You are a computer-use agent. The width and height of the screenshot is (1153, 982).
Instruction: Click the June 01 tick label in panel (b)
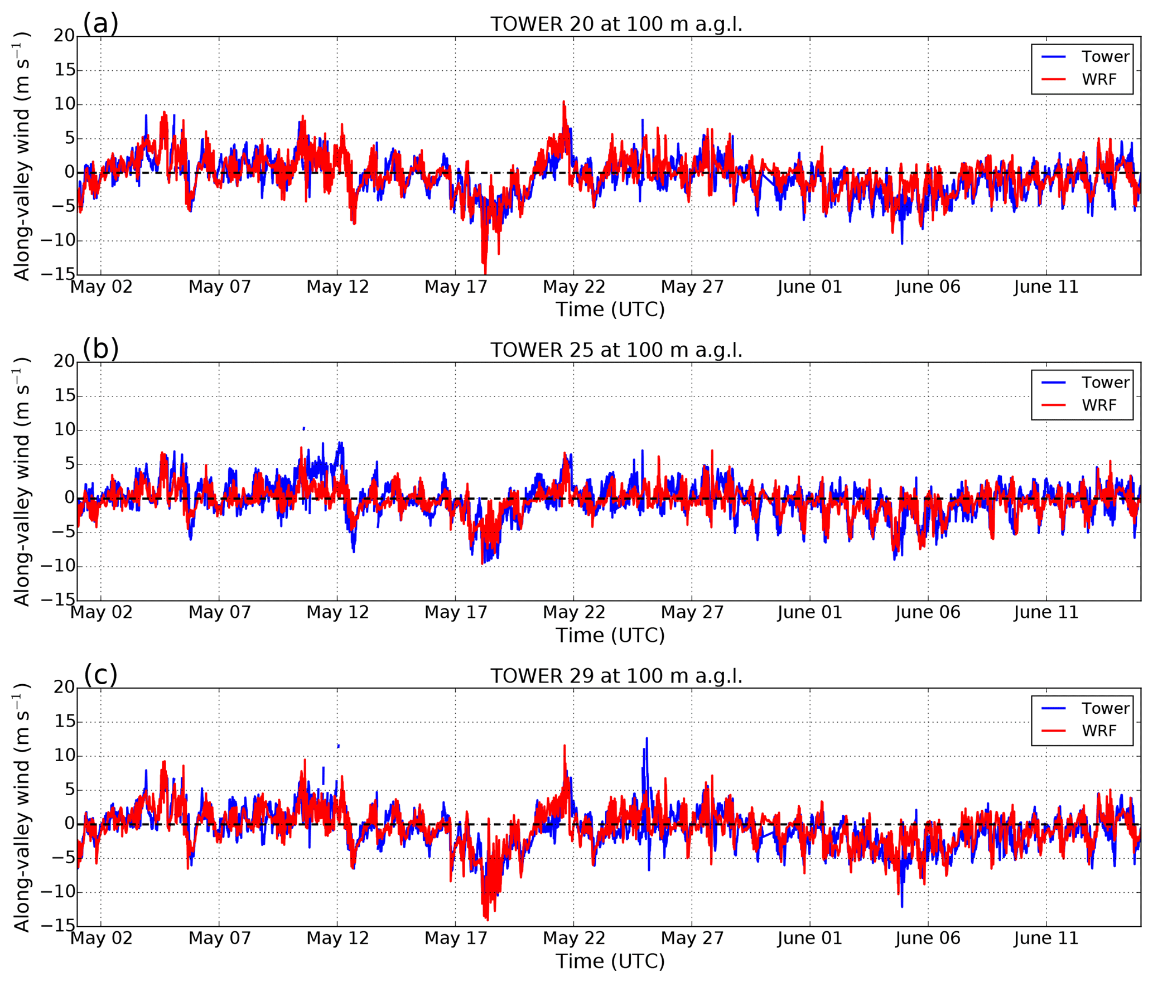click(809, 612)
